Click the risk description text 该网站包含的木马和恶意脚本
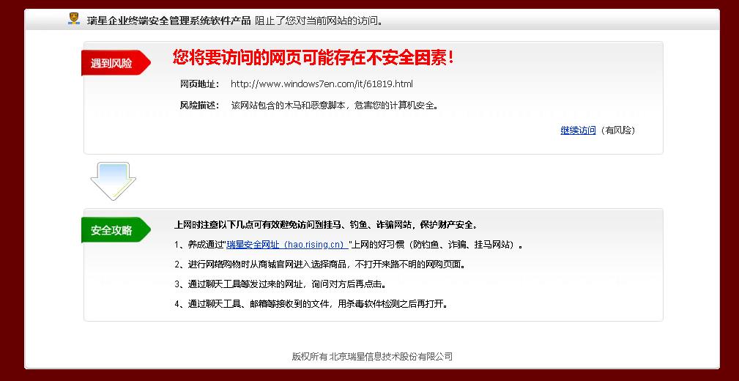This screenshot has height=381, width=739. point(335,106)
